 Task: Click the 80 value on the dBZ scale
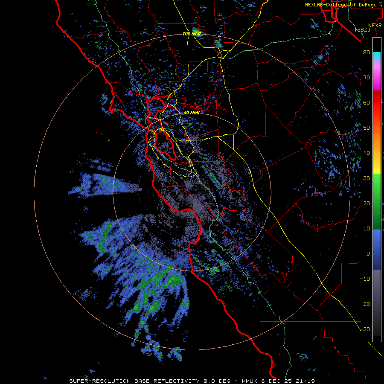point(367,52)
